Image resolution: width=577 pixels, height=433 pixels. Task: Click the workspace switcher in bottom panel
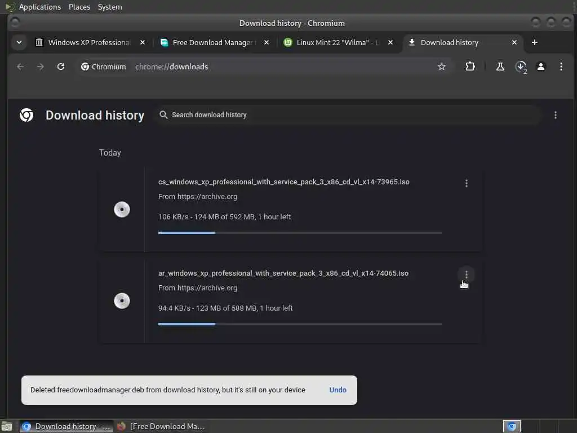[512, 426]
